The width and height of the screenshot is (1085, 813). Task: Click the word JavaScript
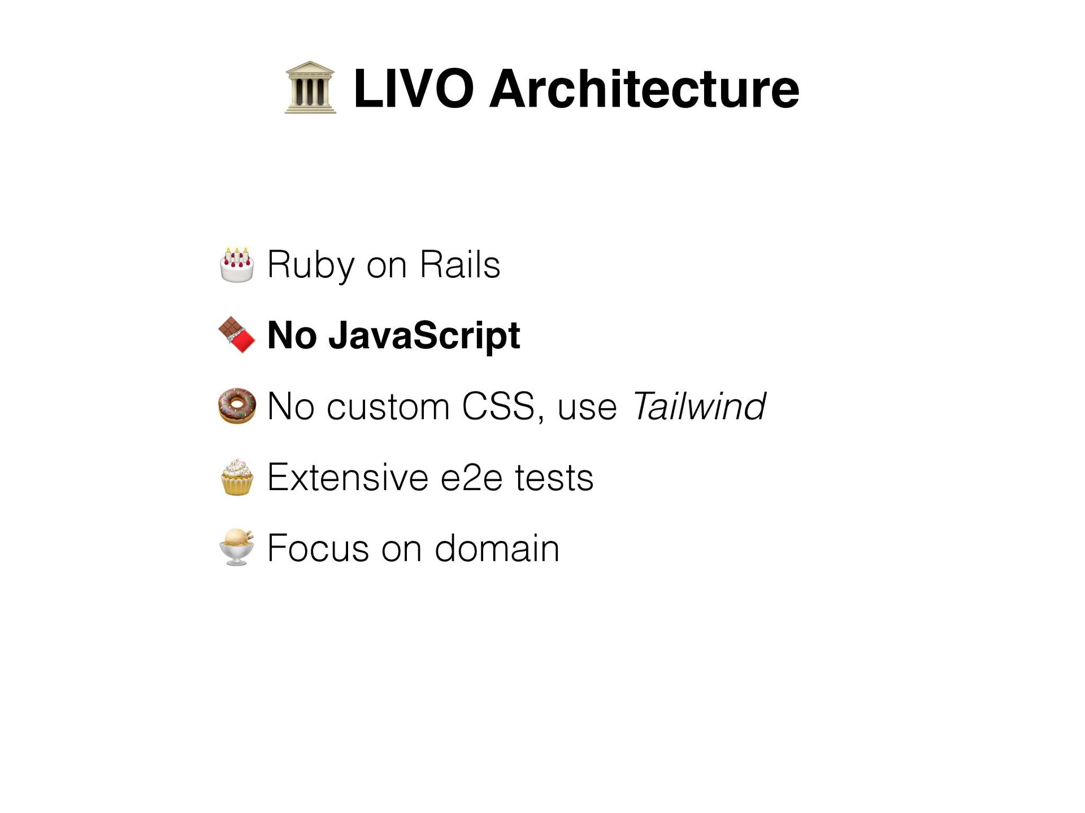(x=424, y=336)
